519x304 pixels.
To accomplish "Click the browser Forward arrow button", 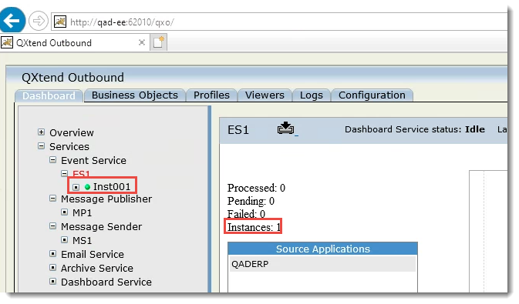I will (39, 21).
